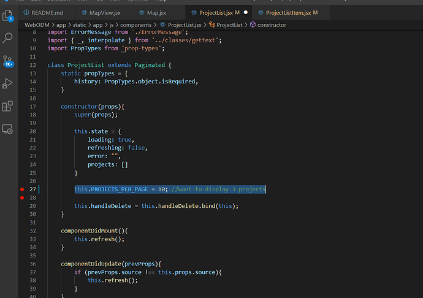Expand the constructor breadcrumb symbol list
The image size is (423, 298).
point(271,25)
